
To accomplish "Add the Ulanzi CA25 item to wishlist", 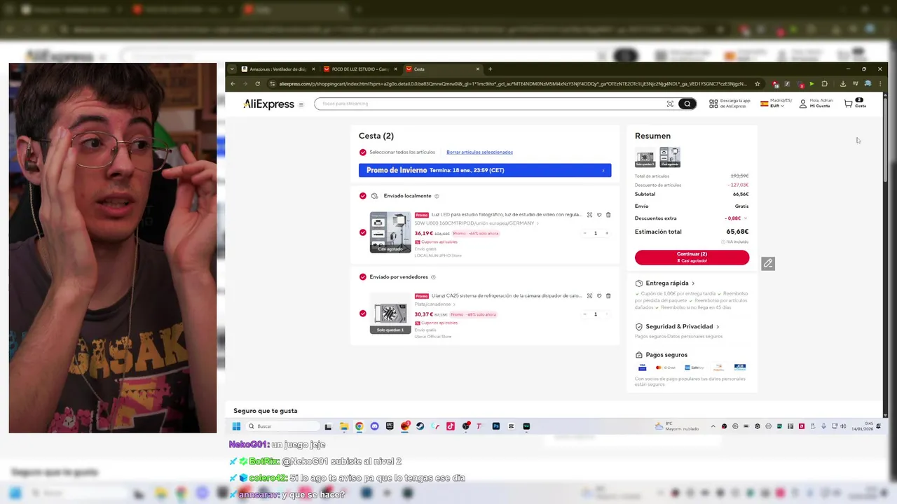I will [599, 296].
